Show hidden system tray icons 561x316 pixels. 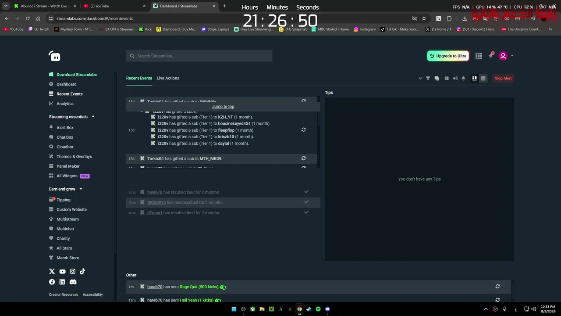pos(486,309)
